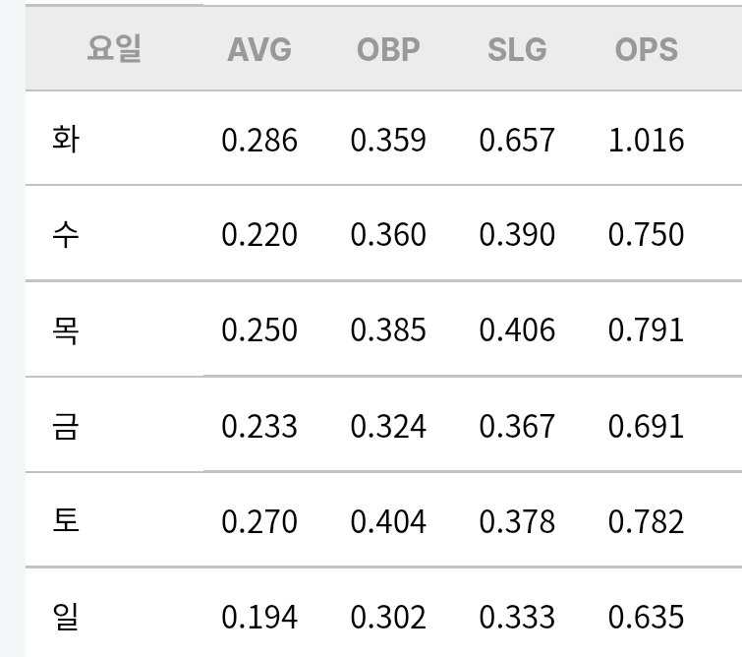Click the 0.635 OPS value
The image size is (742, 657).
(x=646, y=618)
